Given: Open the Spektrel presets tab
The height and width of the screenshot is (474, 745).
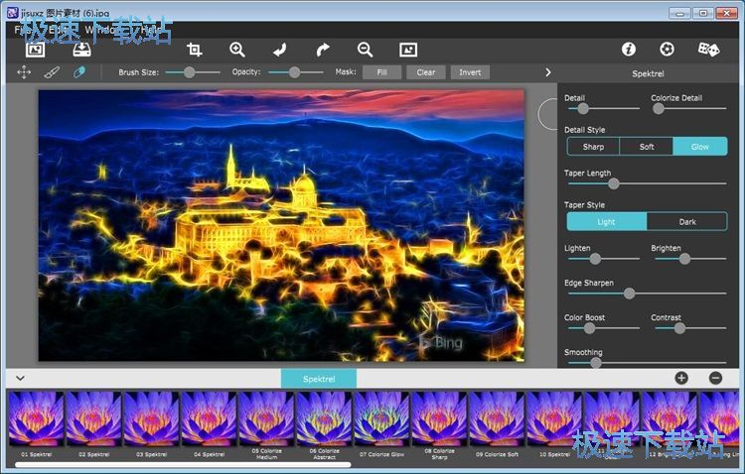Looking at the screenshot, I should click(318, 379).
